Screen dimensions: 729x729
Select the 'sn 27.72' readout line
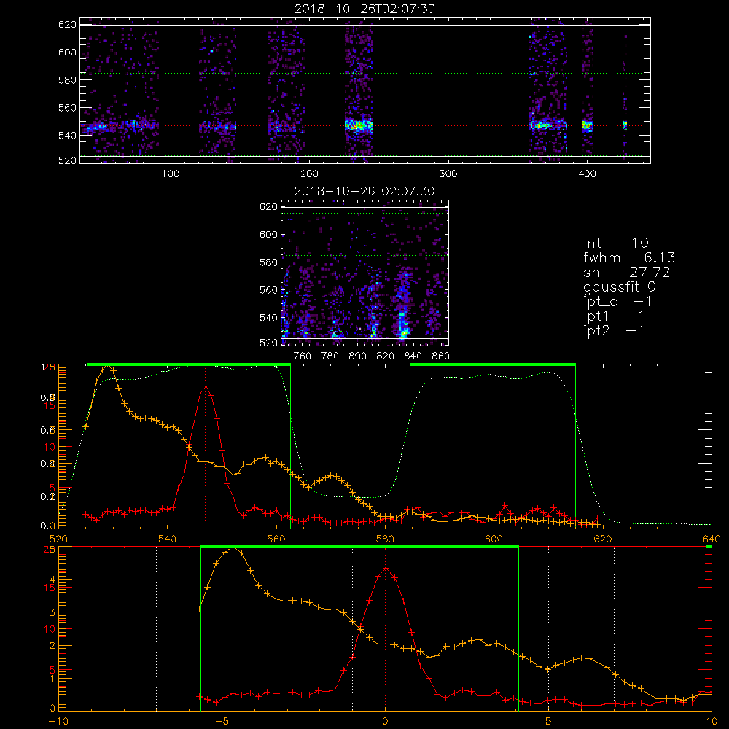tap(627, 272)
